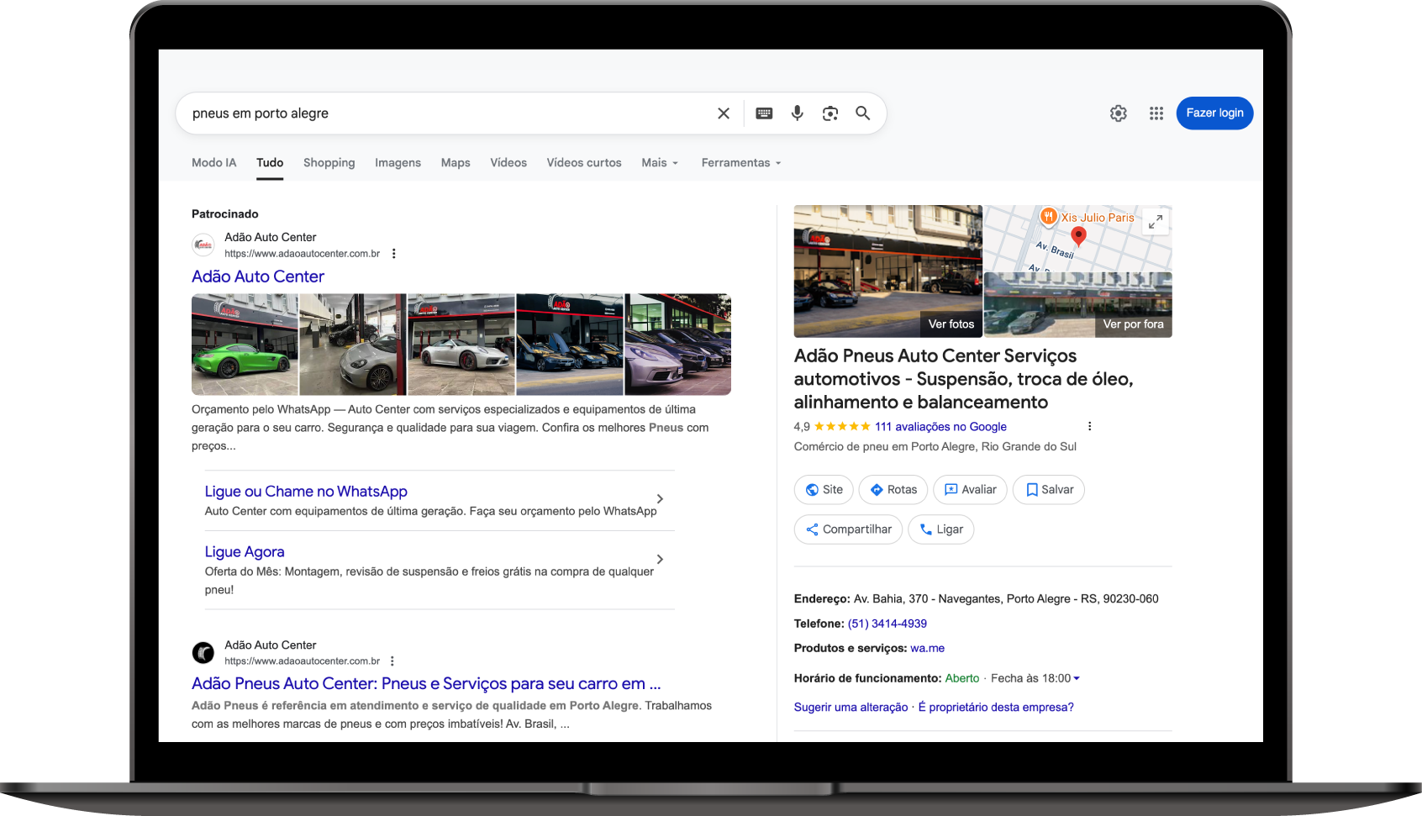This screenshot has width=1422, height=816.
Task: Open the Google apps grid icon
Action: click(1156, 113)
